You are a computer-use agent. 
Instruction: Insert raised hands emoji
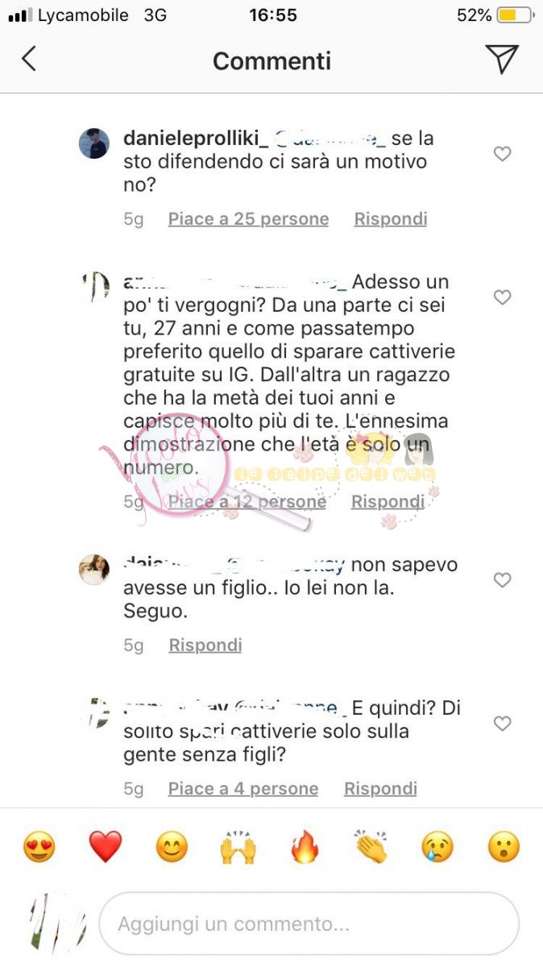[x=238, y=847]
